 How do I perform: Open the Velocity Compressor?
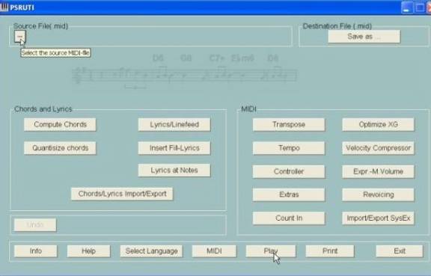pyautogui.click(x=378, y=148)
